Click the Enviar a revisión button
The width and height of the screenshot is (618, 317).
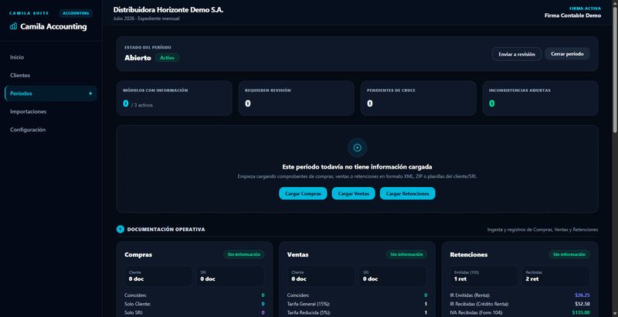point(516,54)
